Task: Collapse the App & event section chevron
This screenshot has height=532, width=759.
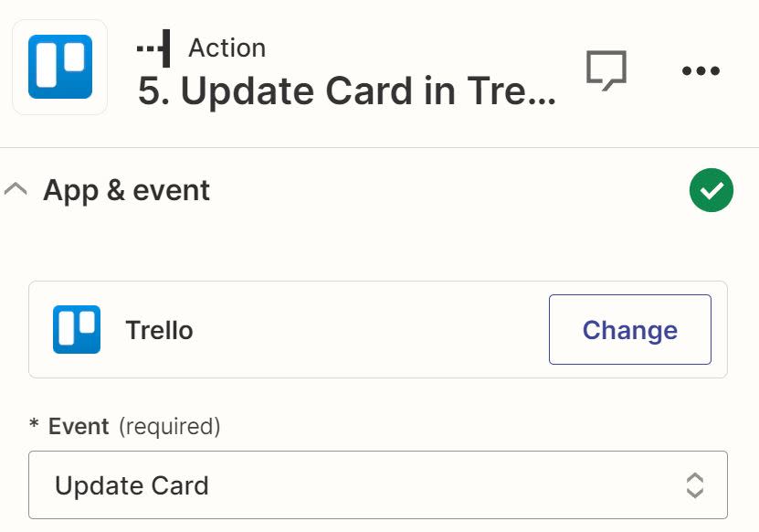Action: point(16,190)
